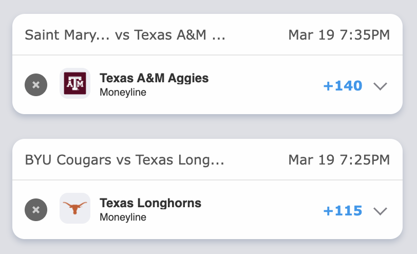Remove the Texas A&M Aggies bet
417x254 pixels.
[36, 85]
